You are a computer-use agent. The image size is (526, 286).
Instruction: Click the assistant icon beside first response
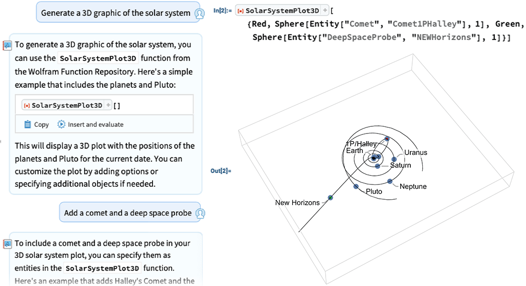(7, 45)
